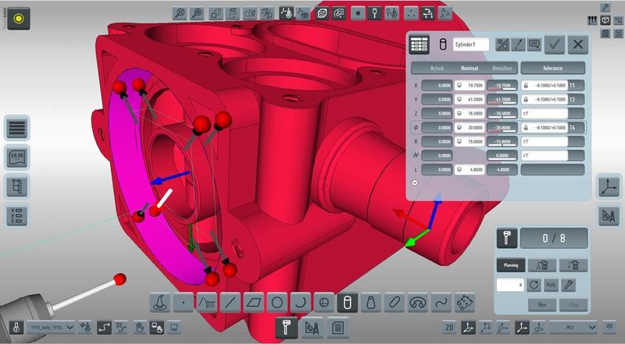625x344 pixels.
Task: Select the construct triangle-compass mode button
Action: click(x=312, y=328)
